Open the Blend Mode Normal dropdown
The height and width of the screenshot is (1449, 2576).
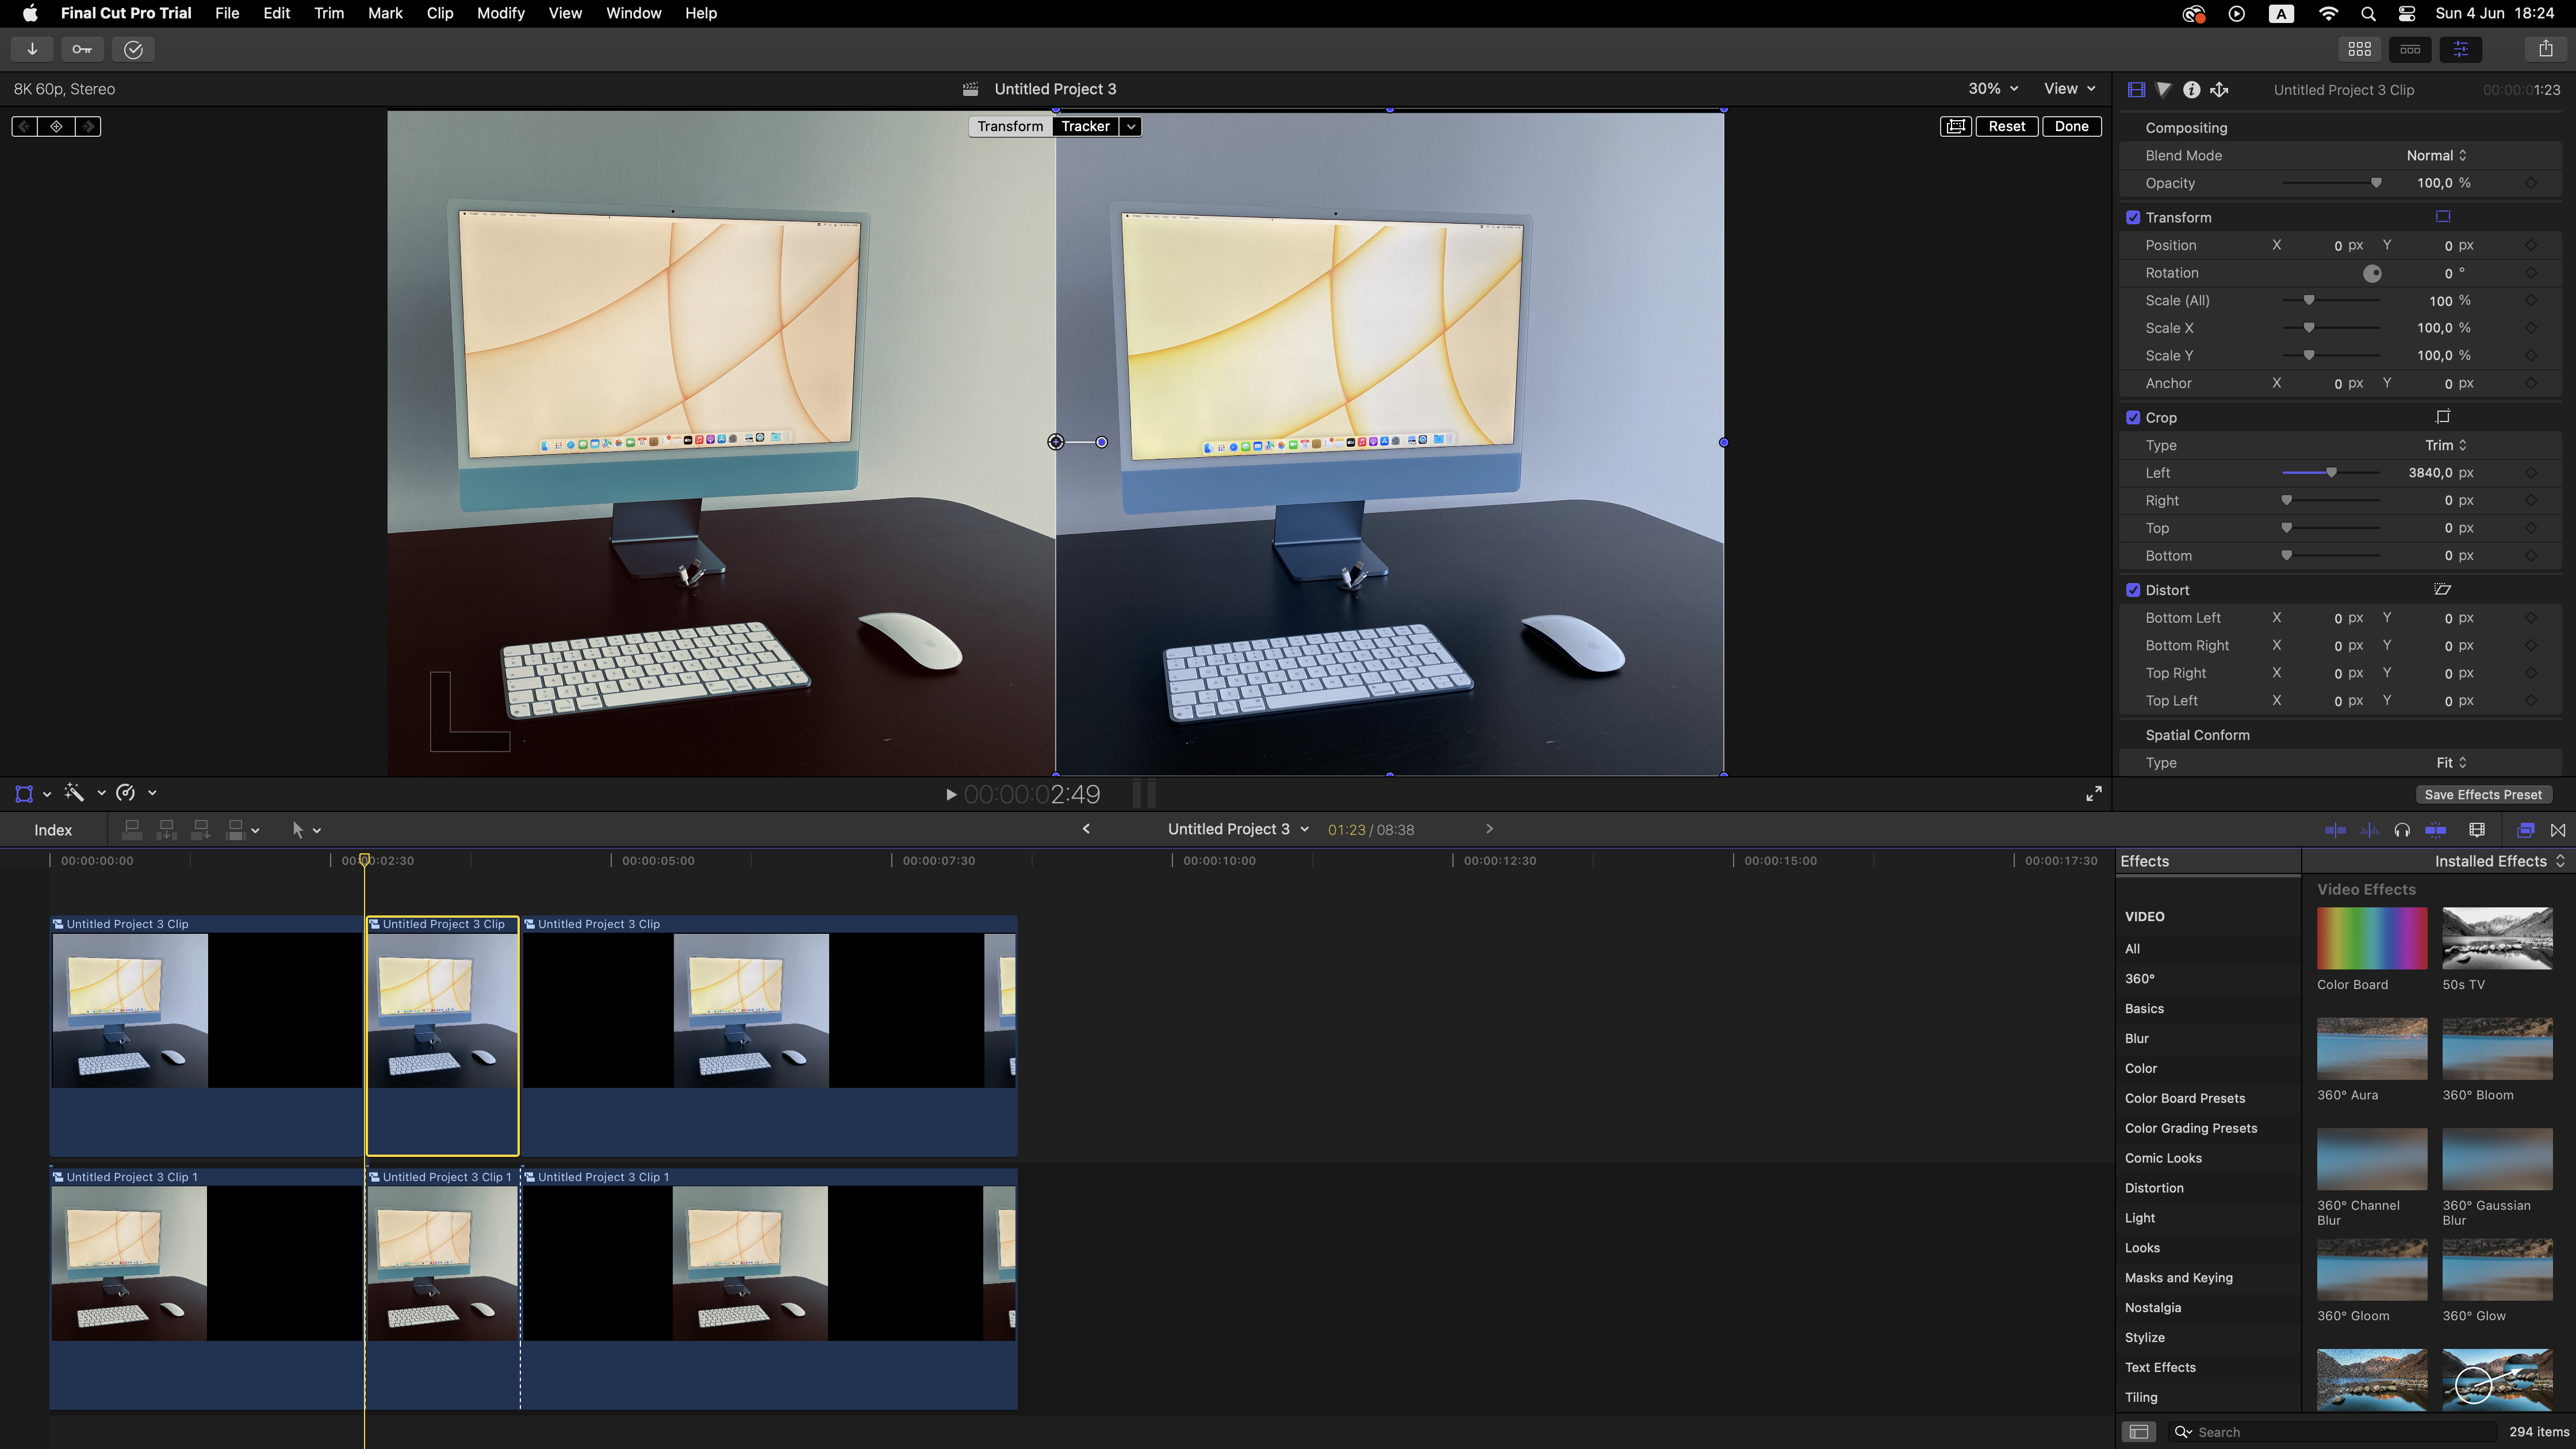(2436, 156)
